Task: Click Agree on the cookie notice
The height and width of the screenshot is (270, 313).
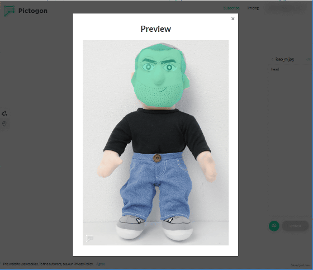Action: [101, 264]
